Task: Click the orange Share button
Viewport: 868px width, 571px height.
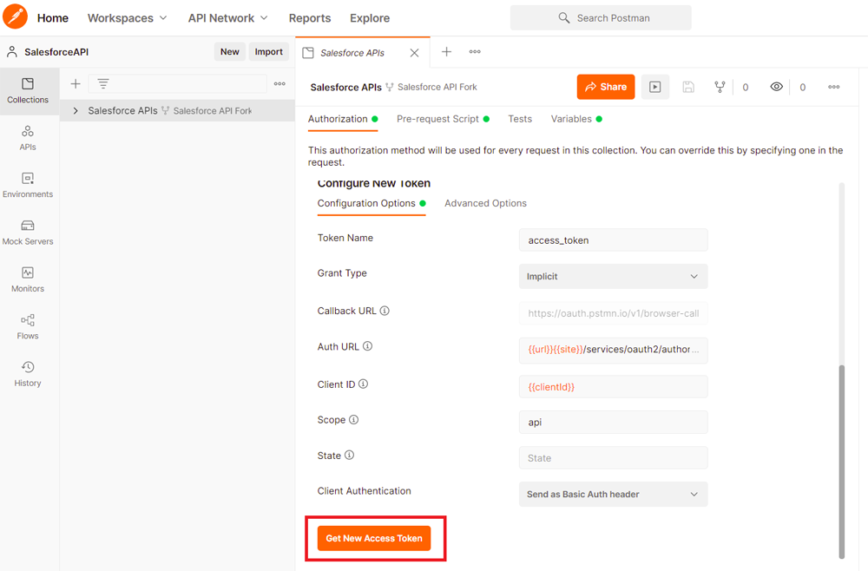Action: [606, 87]
